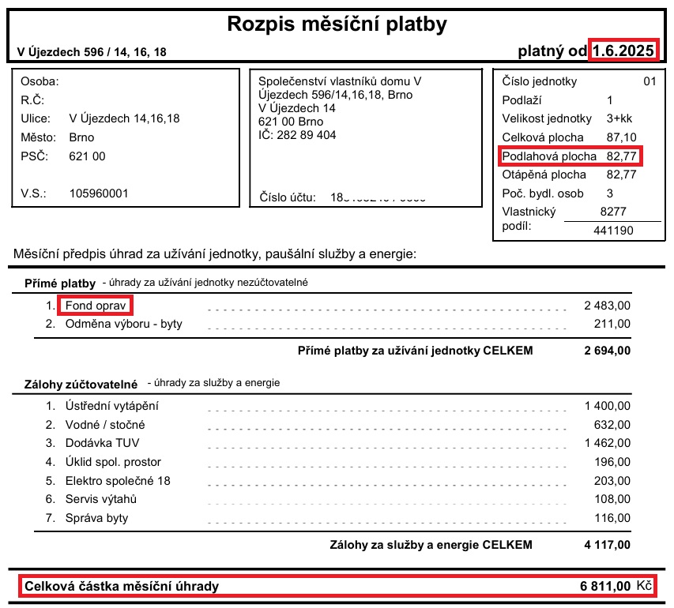Viewport: 674px width, 608px height.
Task: Select 'Správa byty' item
Action: tap(96, 518)
